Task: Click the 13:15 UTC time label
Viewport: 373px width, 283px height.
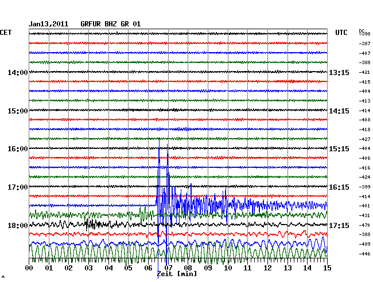Action: [x=339, y=73]
